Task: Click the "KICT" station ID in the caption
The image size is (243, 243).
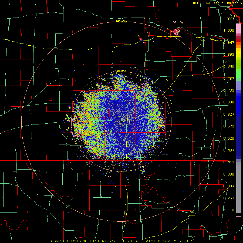Action: pos(150,241)
